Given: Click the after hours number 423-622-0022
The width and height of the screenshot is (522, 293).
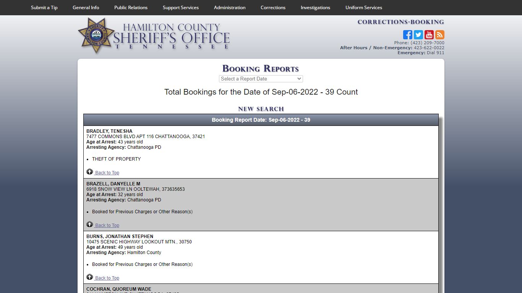Looking at the screenshot, I should 429,48.
